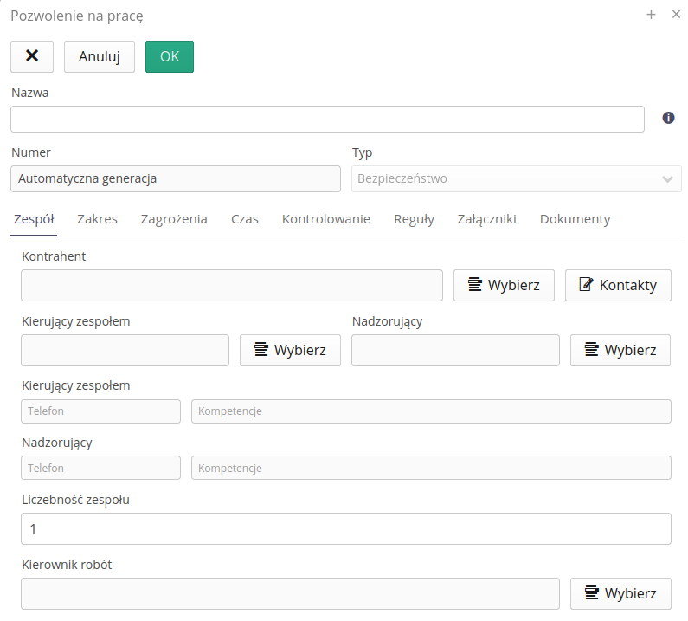Click the info icon next to Nazwa field
688x621 pixels.
tap(668, 118)
